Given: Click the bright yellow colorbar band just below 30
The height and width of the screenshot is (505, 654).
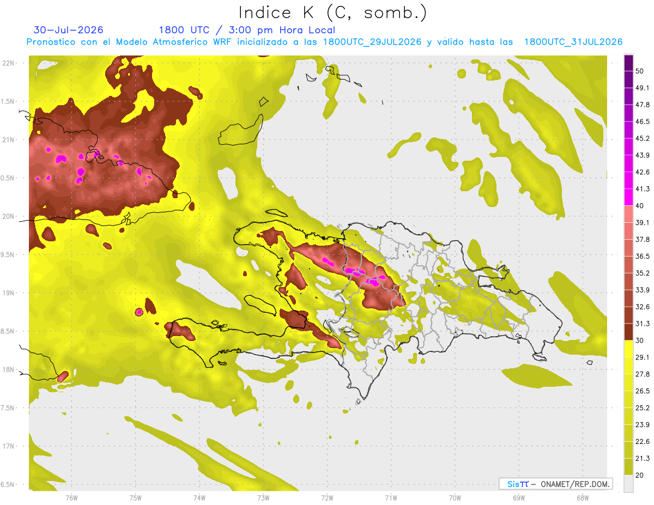Looking at the screenshot, I should [x=628, y=349].
